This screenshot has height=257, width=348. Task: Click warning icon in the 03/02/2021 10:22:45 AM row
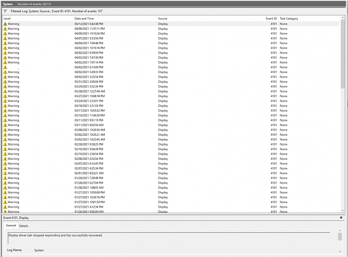pyautogui.click(x=5, y=139)
